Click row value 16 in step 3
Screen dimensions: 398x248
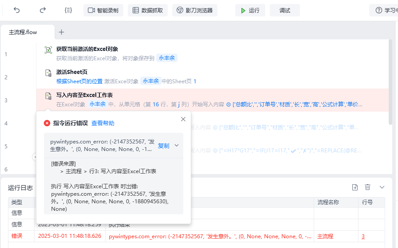(156, 105)
